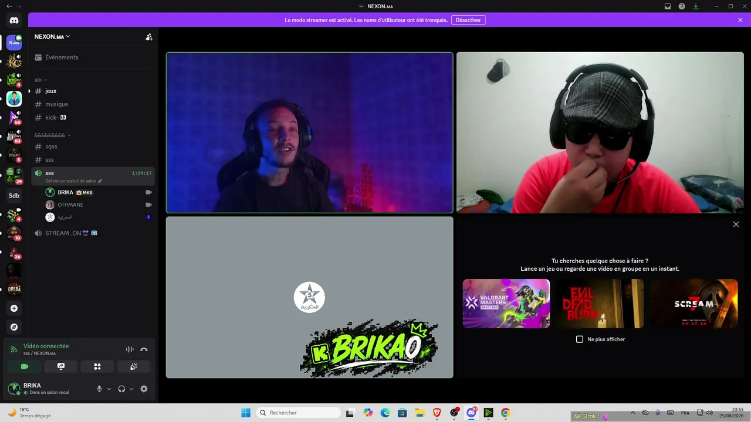
Task: Open the Scream 7 card
Action: [x=694, y=304]
